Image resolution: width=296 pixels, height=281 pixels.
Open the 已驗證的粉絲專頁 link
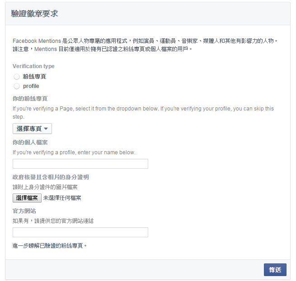(x=61, y=246)
